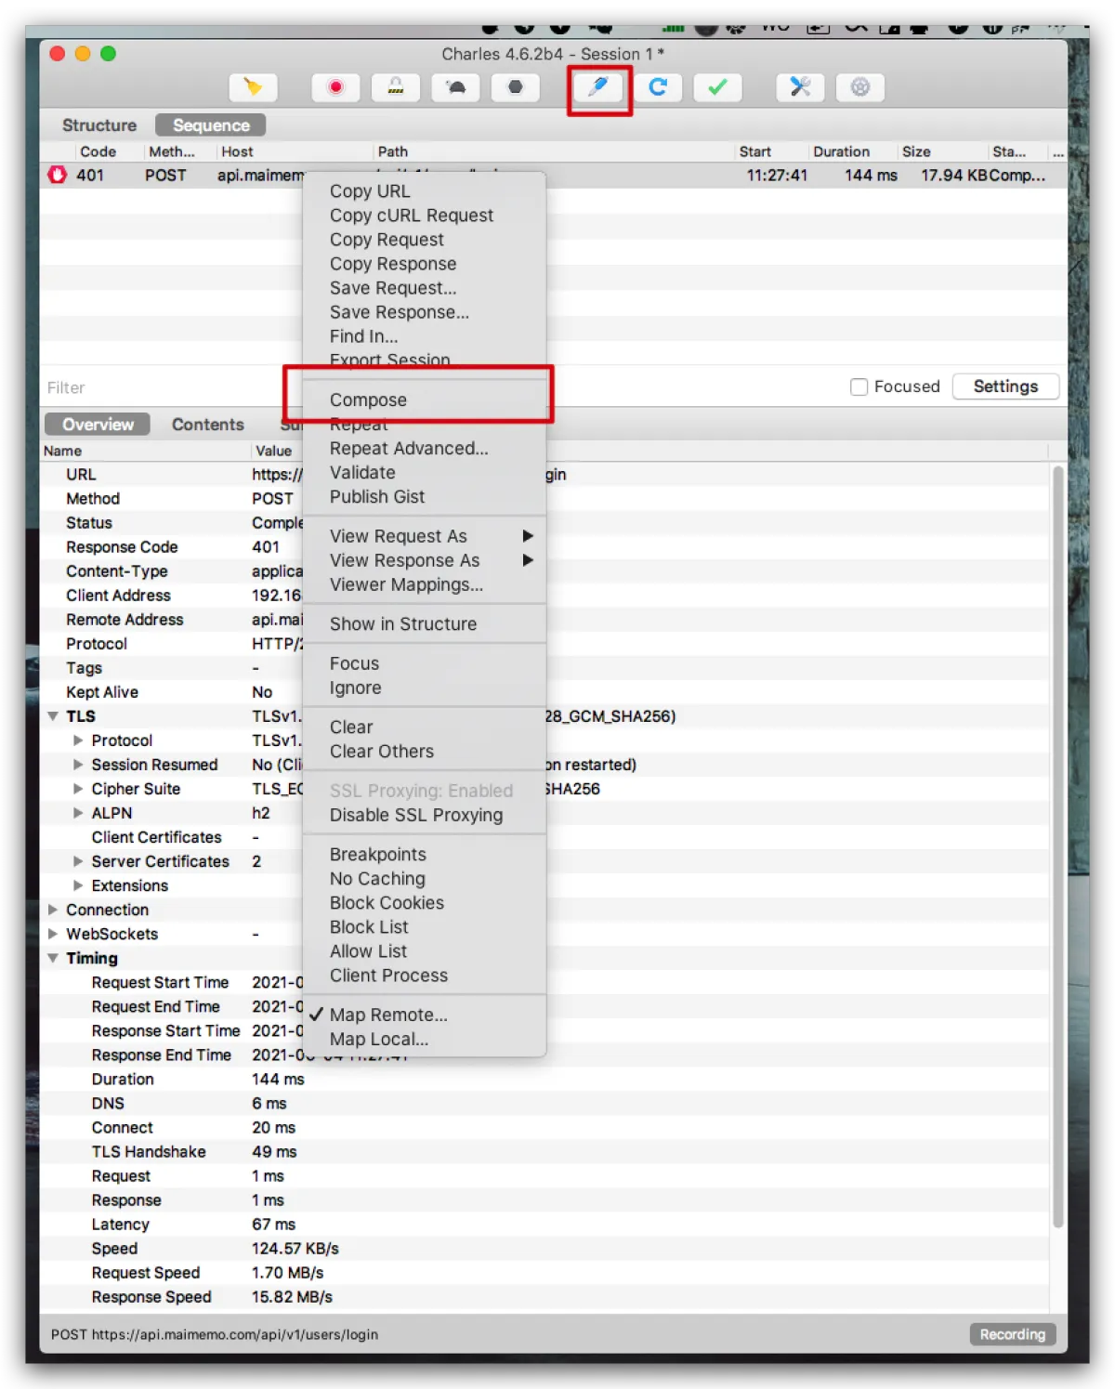This screenshot has width=1115, height=1389.
Task: Check the Focused checkbox
Action: 859,387
